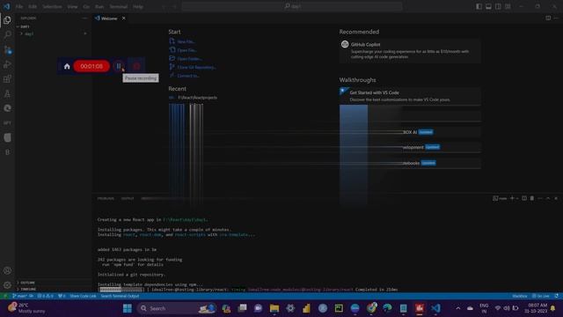Open editor More Actions ellipsis
563x317 pixels.
click(556, 18)
